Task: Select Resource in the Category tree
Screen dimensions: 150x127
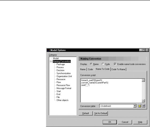Action: 61,79
